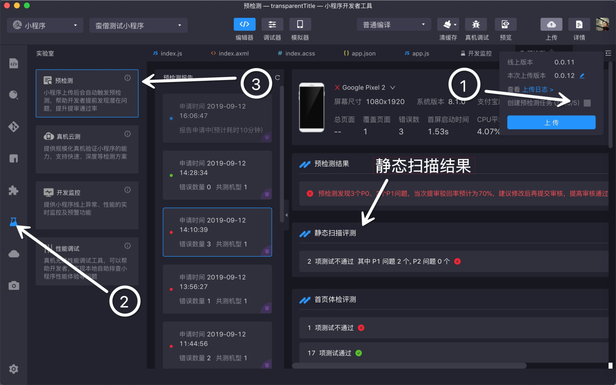Viewport: 616px width, 385px height.
Task: Switch to index.axml tab
Action: tap(230, 53)
